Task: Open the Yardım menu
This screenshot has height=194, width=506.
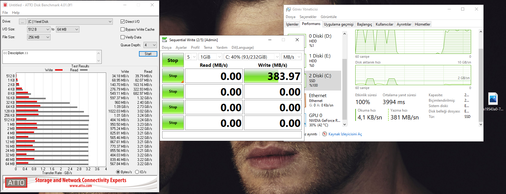Action: (222, 48)
